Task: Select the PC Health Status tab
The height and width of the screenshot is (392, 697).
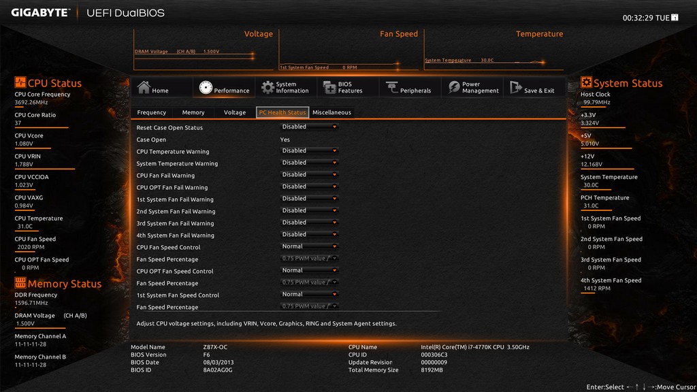Action: (x=282, y=112)
